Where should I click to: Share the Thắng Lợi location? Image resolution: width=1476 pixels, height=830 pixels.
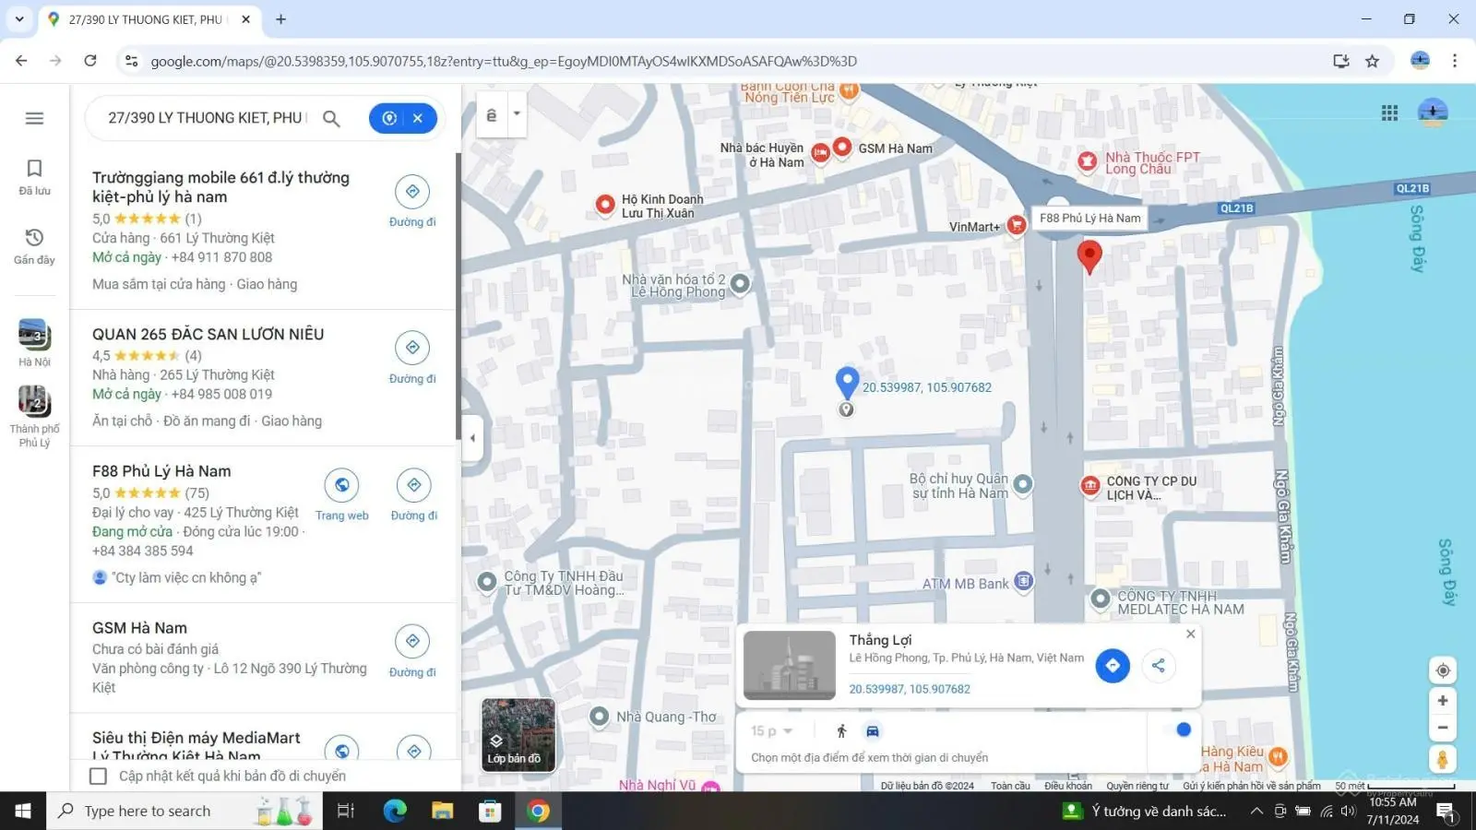[1159, 665]
